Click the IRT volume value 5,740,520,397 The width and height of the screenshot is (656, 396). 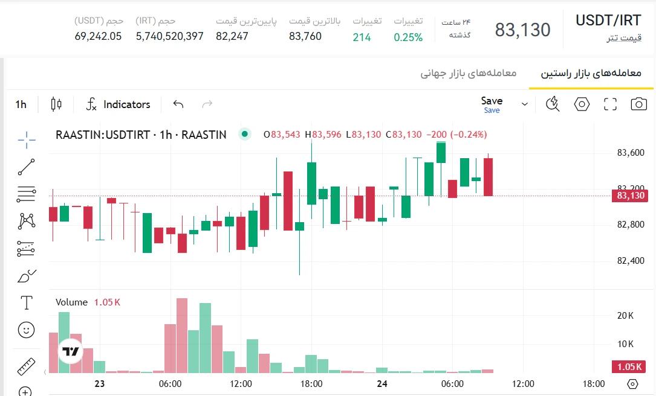[169, 36]
